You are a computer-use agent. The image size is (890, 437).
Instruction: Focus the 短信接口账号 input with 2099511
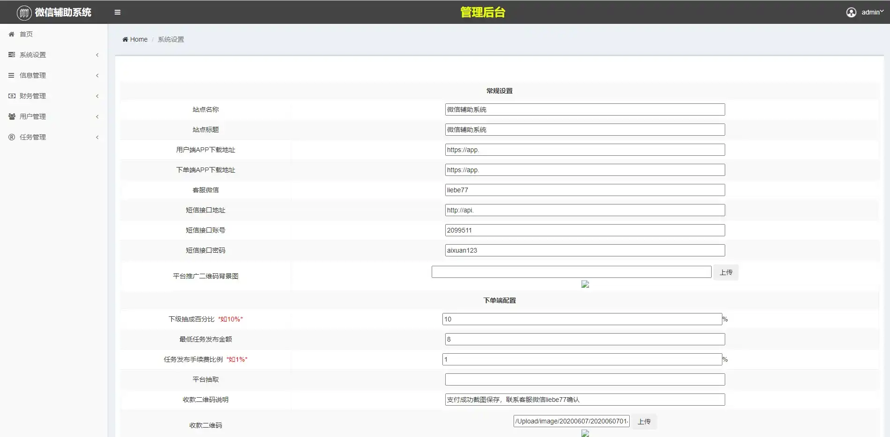(x=585, y=230)
